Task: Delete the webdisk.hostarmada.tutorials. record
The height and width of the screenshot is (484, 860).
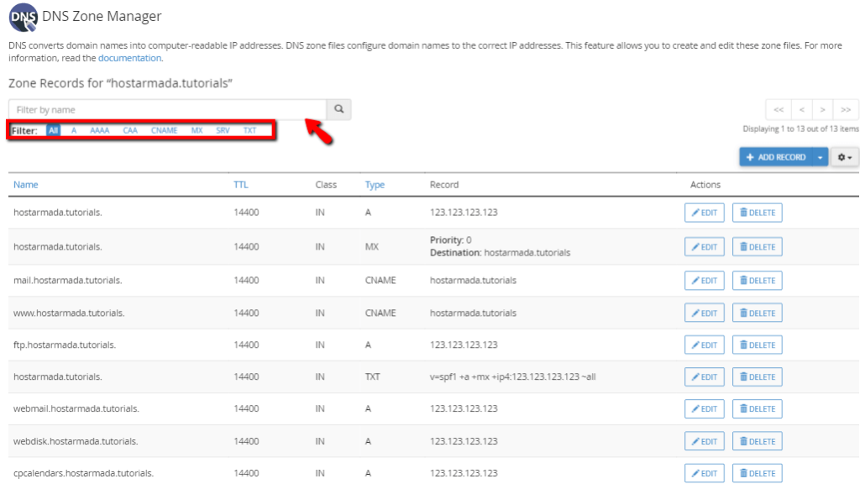Action: (758, 442)
